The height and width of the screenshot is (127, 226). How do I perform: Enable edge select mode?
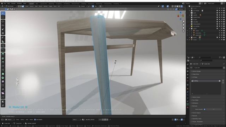click(x=21, y=6)
